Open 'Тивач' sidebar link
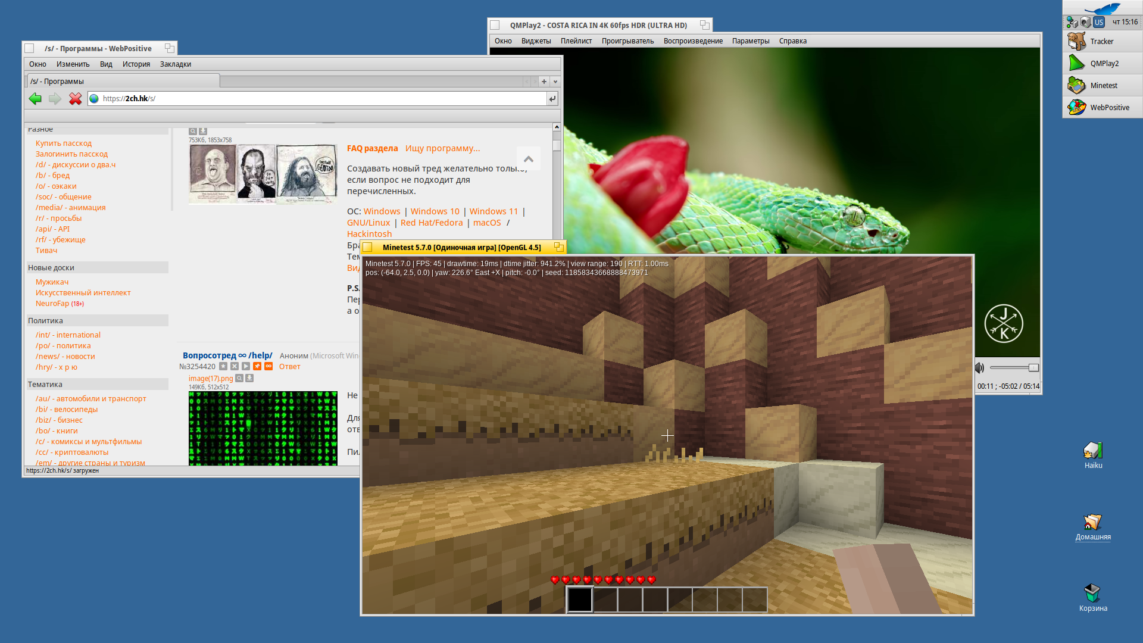 coord(46,251)
